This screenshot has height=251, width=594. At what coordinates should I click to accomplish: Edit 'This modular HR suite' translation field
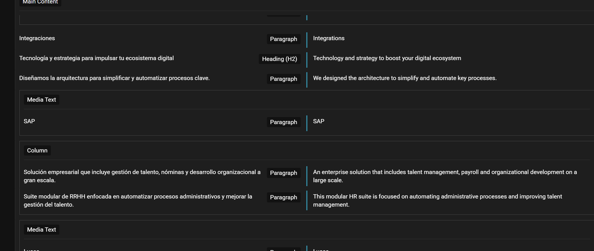pyautogui.click(x=438, y=201)
